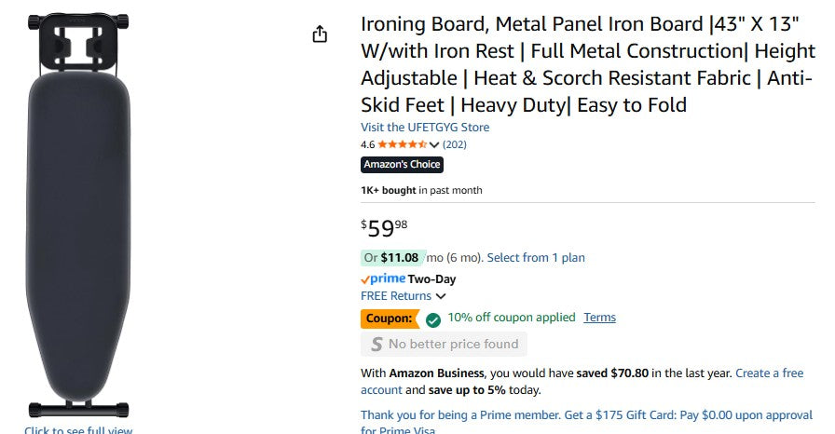Click the Prime Two-Day logo

click(x=383, y=278)
